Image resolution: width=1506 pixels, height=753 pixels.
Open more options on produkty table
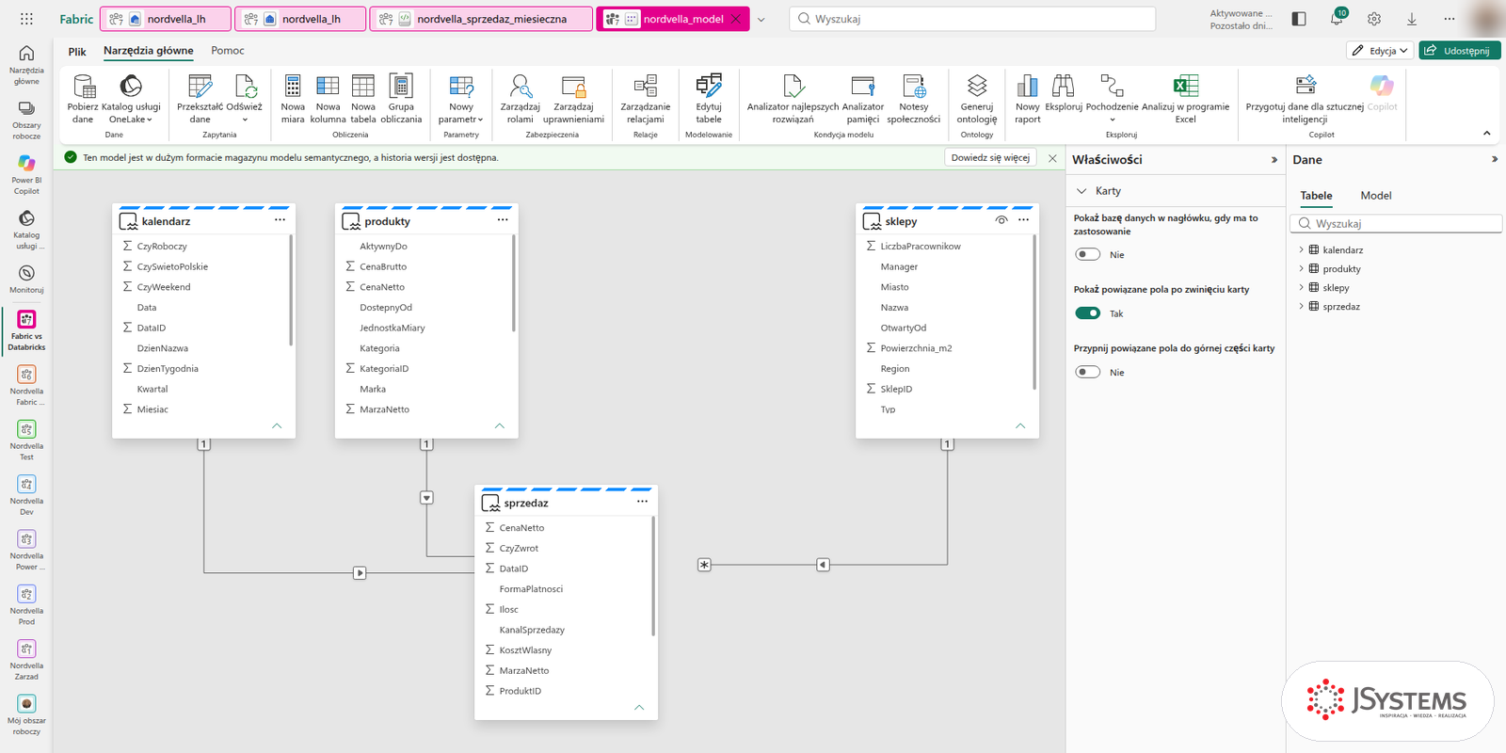pyautogui.click(x=503, y=220)
